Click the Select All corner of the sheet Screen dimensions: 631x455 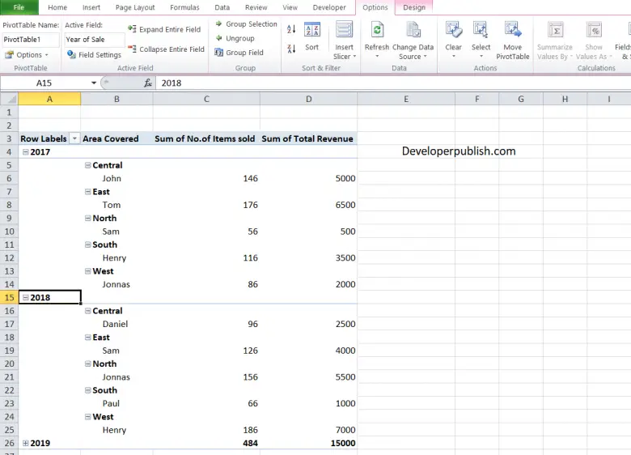point(9,99)
